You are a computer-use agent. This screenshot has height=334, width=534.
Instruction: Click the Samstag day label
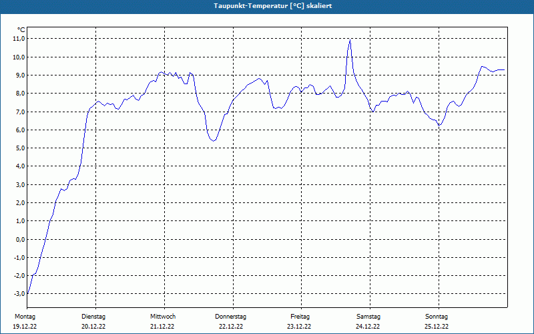368,317
